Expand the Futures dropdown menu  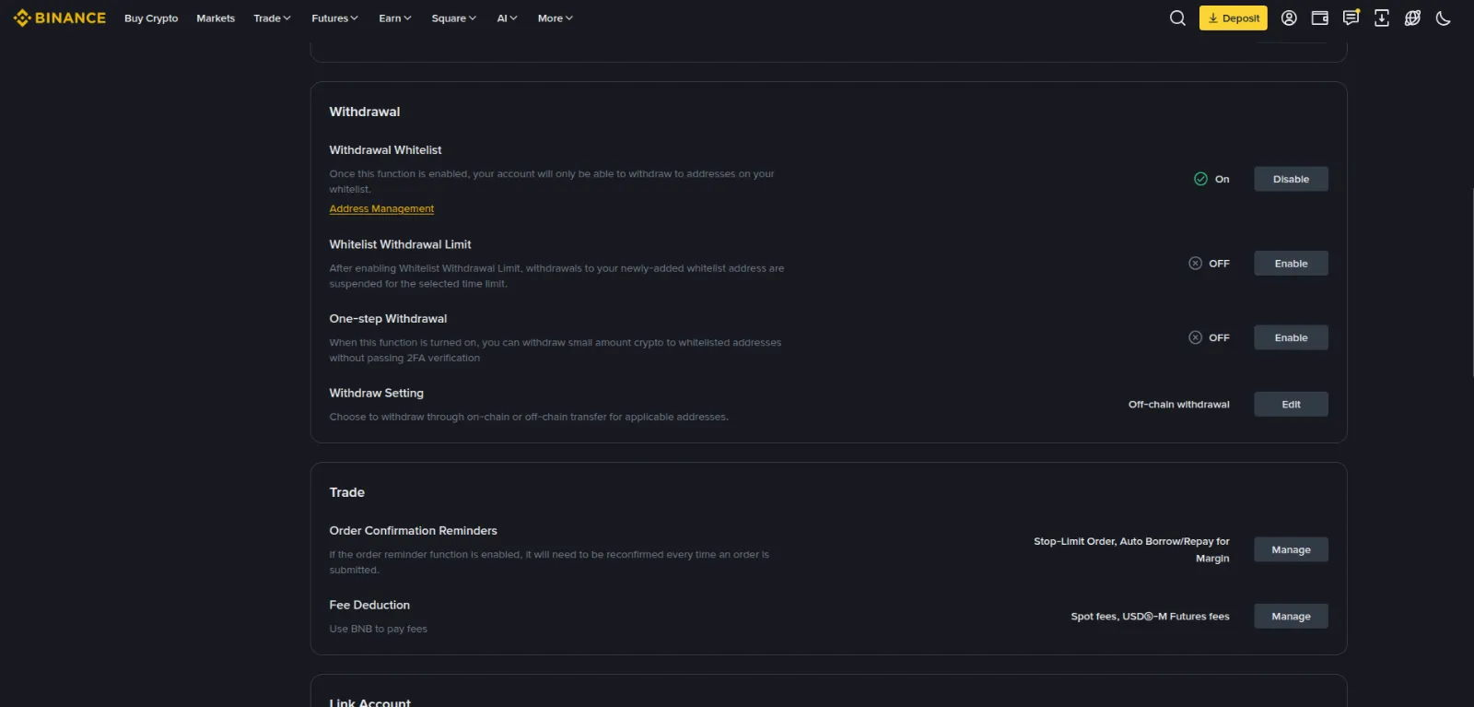click(x=334, y=18)
